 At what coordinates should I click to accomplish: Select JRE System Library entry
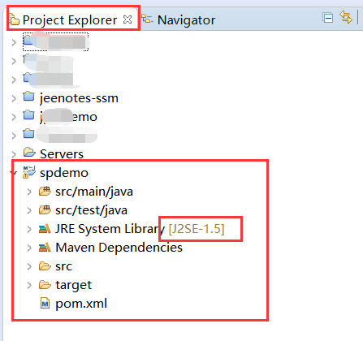(x=140, y=229)
